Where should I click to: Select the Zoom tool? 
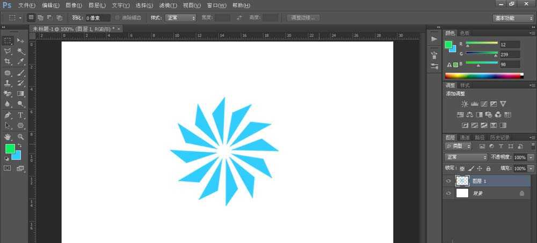click(x=20, y=137)
